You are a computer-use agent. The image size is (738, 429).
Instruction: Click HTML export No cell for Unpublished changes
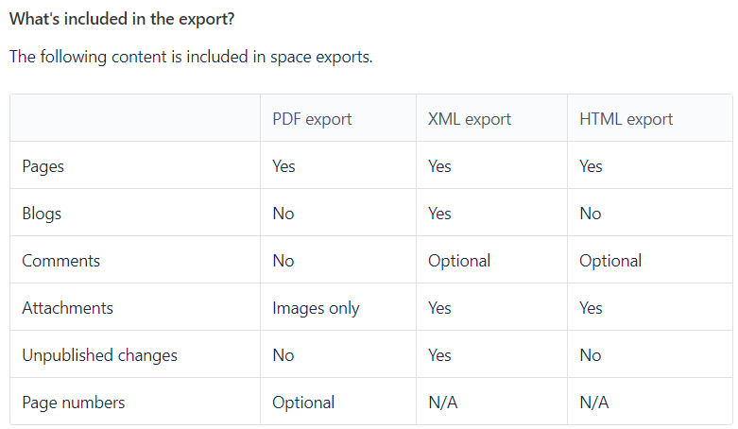[x=591, y=355]
